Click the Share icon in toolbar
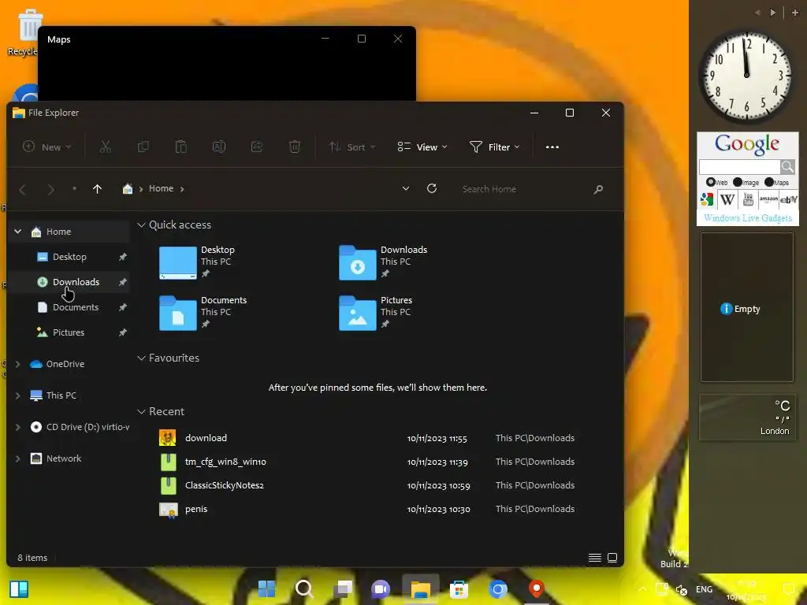807x605 pixels. click(x=257, y=147)
